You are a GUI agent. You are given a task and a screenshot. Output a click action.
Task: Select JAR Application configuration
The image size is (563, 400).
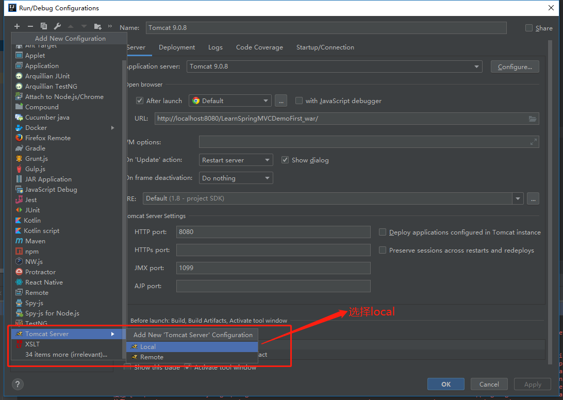[67, 179]
